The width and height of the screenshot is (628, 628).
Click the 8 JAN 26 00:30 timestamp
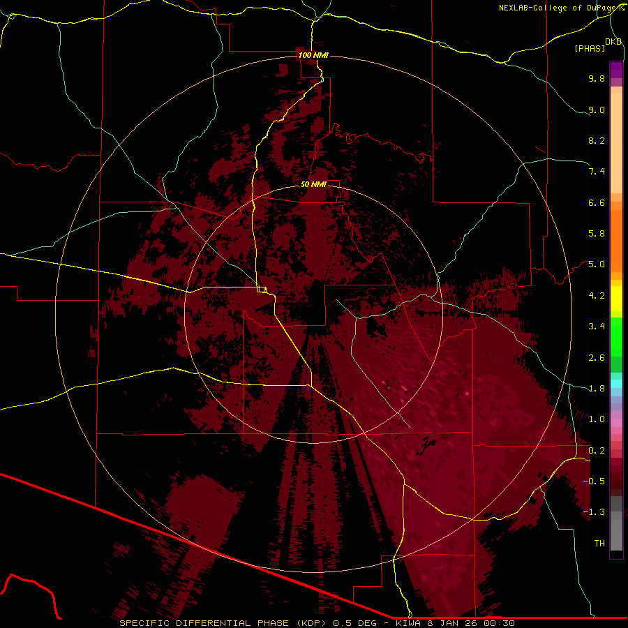tap(471, 623)
